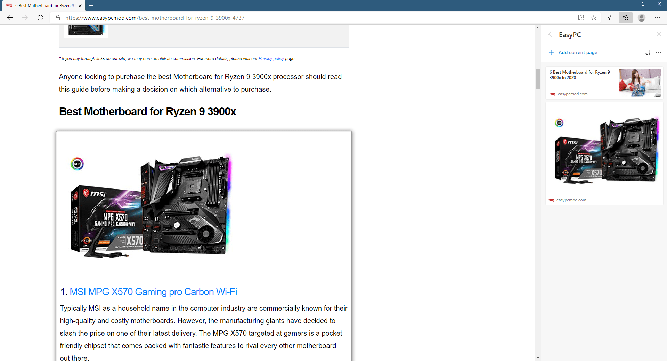Image resolution: width=667 pixels, height=361 pixels.
Task: Open the saved 6 Best Motherboard collection card
Action: pyautogui.click(x=604, y=83)
